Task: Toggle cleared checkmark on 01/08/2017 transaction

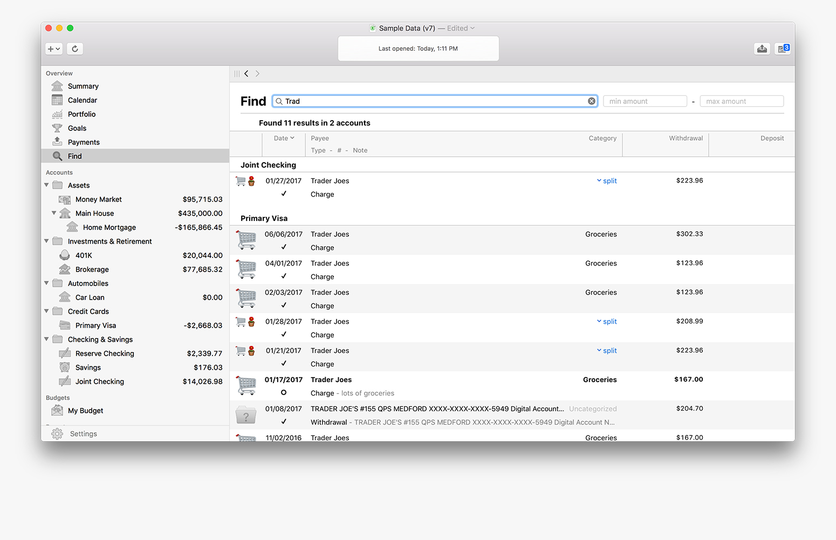Action: (x=284, y=421)
